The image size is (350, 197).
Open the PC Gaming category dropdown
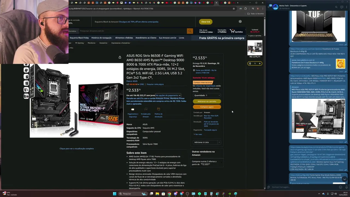pyautogui.click(x=80, y=43)
